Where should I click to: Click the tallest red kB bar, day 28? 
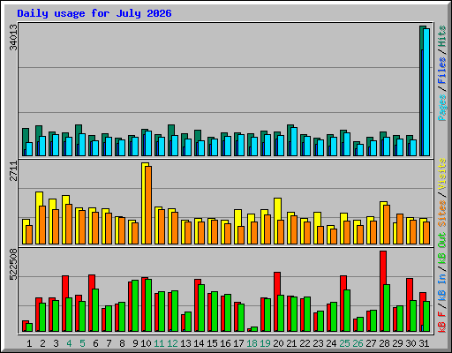(x=383, y=291)
